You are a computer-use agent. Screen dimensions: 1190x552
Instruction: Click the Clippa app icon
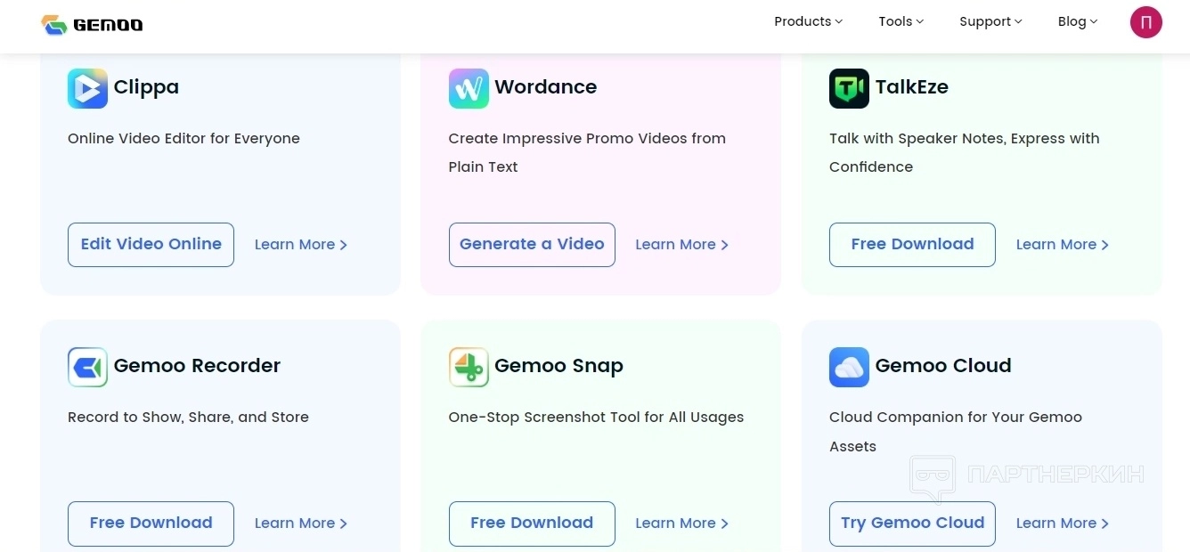[87, 88]
